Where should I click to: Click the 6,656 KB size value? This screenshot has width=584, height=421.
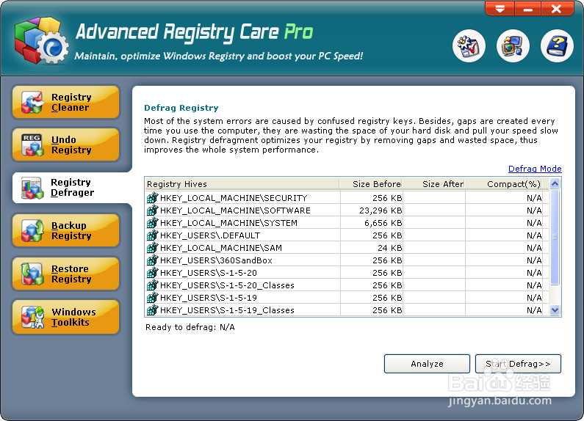383,223
